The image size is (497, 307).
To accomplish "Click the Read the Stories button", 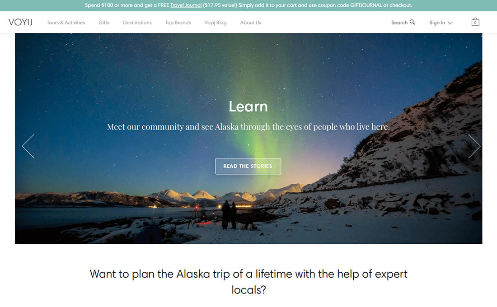I will [248, 166].
